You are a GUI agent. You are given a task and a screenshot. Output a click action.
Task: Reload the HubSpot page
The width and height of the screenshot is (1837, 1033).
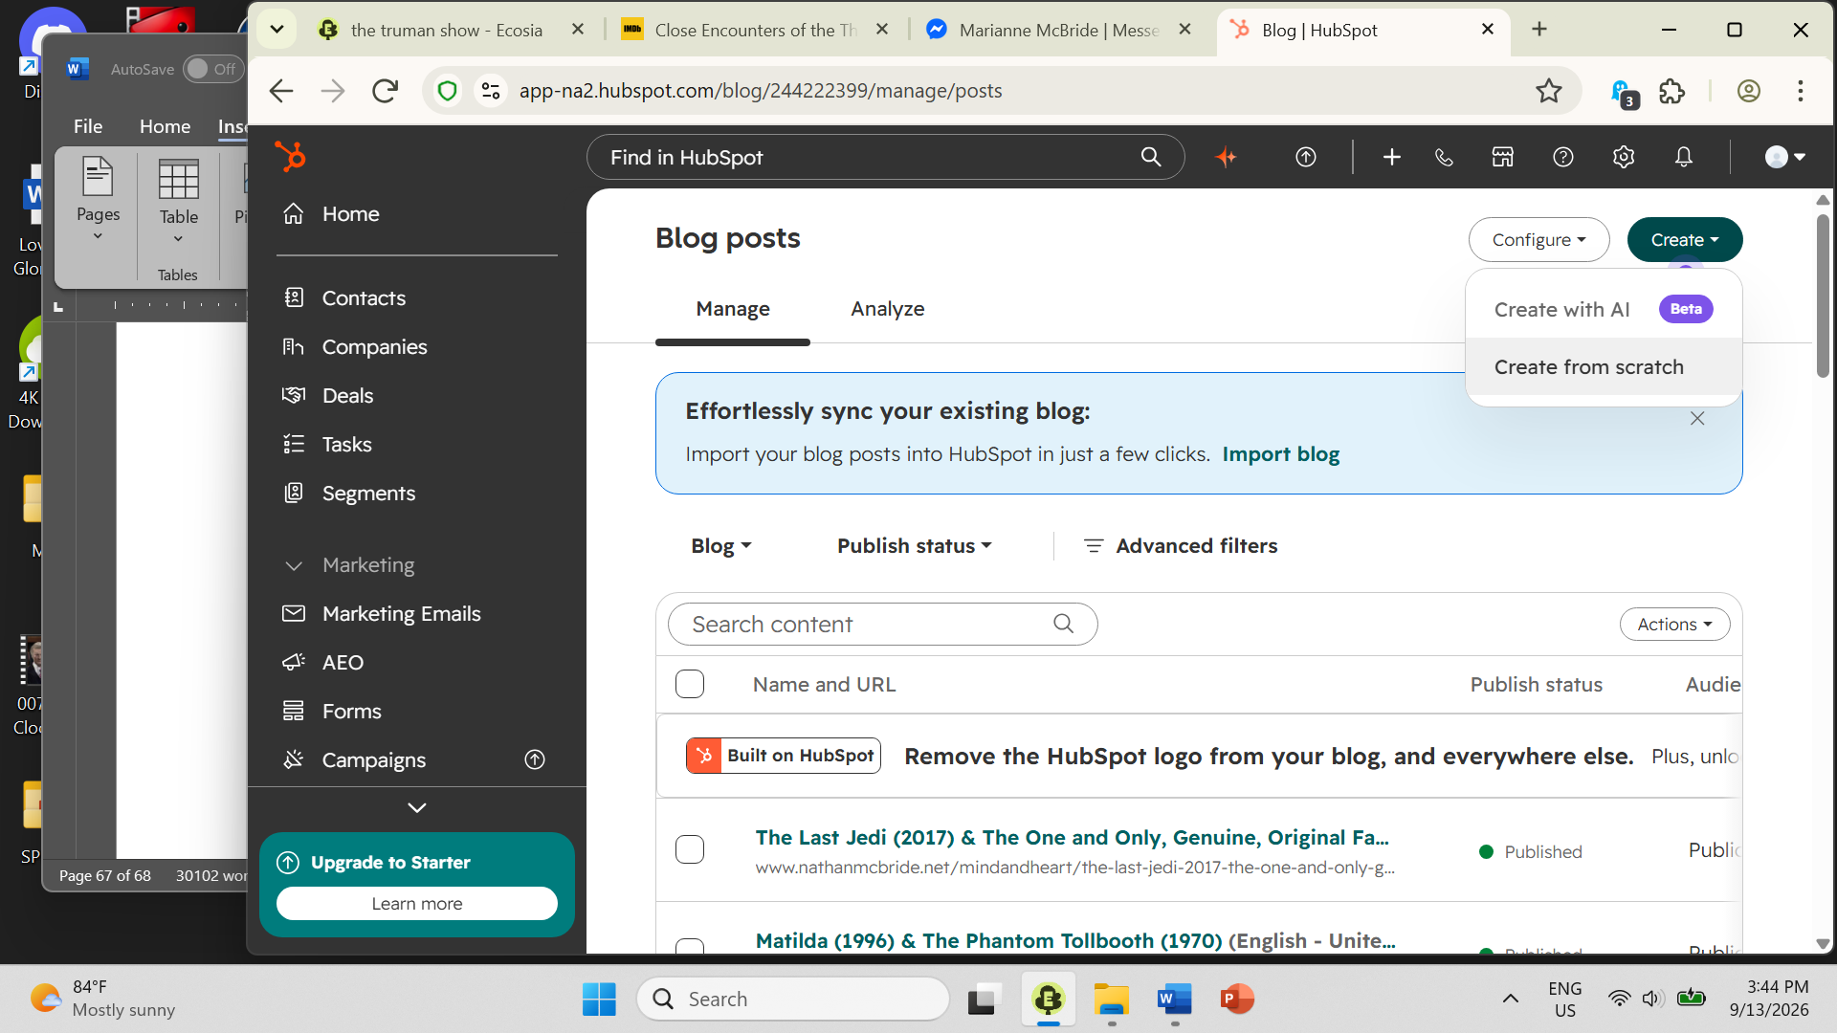pyautogui.click(x=385, y=91)
